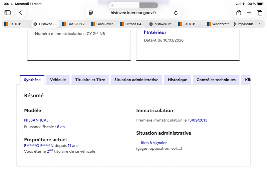Open the Citroen C4 browser tab
267x175 pixels.
coord(132,24)
